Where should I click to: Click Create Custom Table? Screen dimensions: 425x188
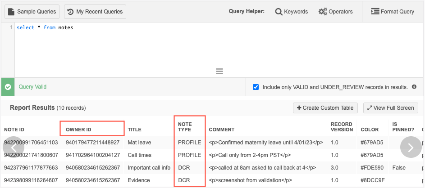click(x=325, y=108)
